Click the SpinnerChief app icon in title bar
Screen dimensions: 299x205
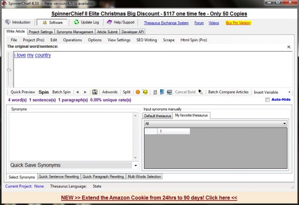(4, 3)
